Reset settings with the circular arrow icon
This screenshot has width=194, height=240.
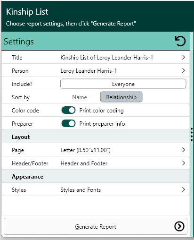click(x=180, y=41)
